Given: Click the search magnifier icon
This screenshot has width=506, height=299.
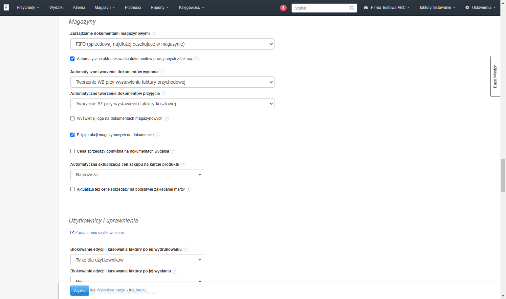Looking at the screenshot, I should pos(352,8).
